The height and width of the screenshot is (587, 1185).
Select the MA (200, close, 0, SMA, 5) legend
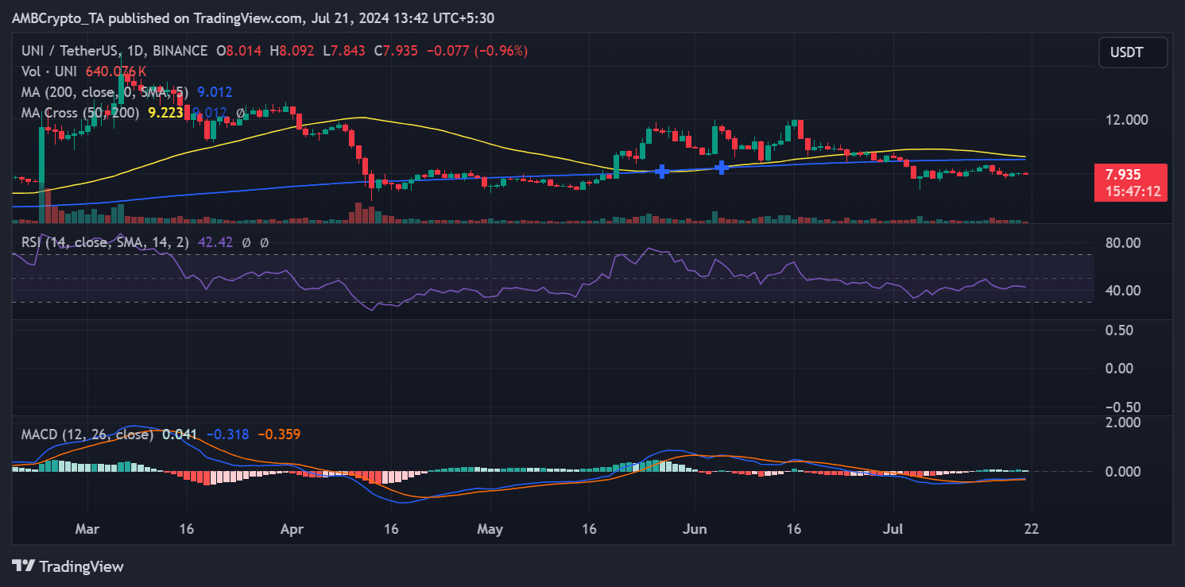tap(105, 92)
